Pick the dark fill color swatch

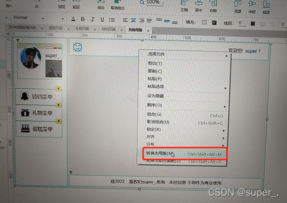tap(214, 22)
